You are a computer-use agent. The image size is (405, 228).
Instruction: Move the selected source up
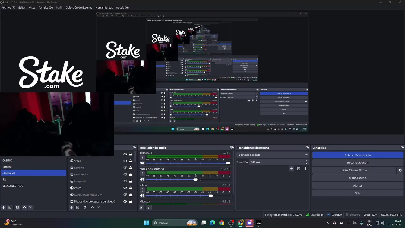(x=92, y=207)
